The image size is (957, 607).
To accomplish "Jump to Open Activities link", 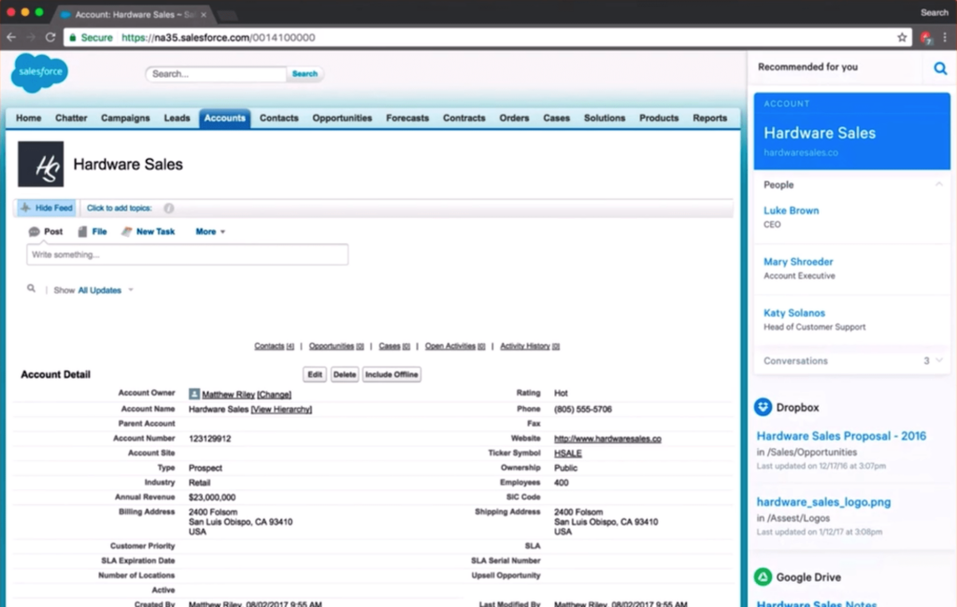I will tap(455, 346).
